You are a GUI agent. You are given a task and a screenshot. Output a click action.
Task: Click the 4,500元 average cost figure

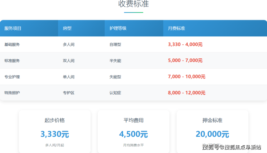point(133,134)
